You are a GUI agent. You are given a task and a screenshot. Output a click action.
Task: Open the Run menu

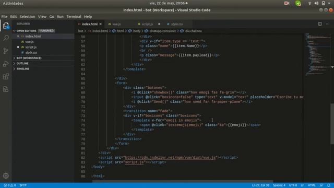[x=60, y=17]
